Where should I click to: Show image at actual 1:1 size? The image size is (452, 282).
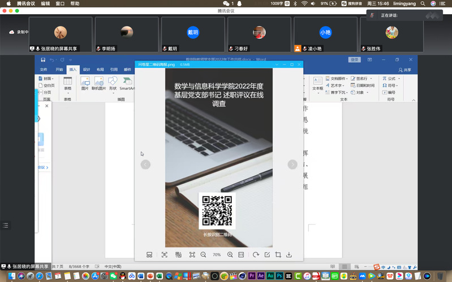point(241,255)
